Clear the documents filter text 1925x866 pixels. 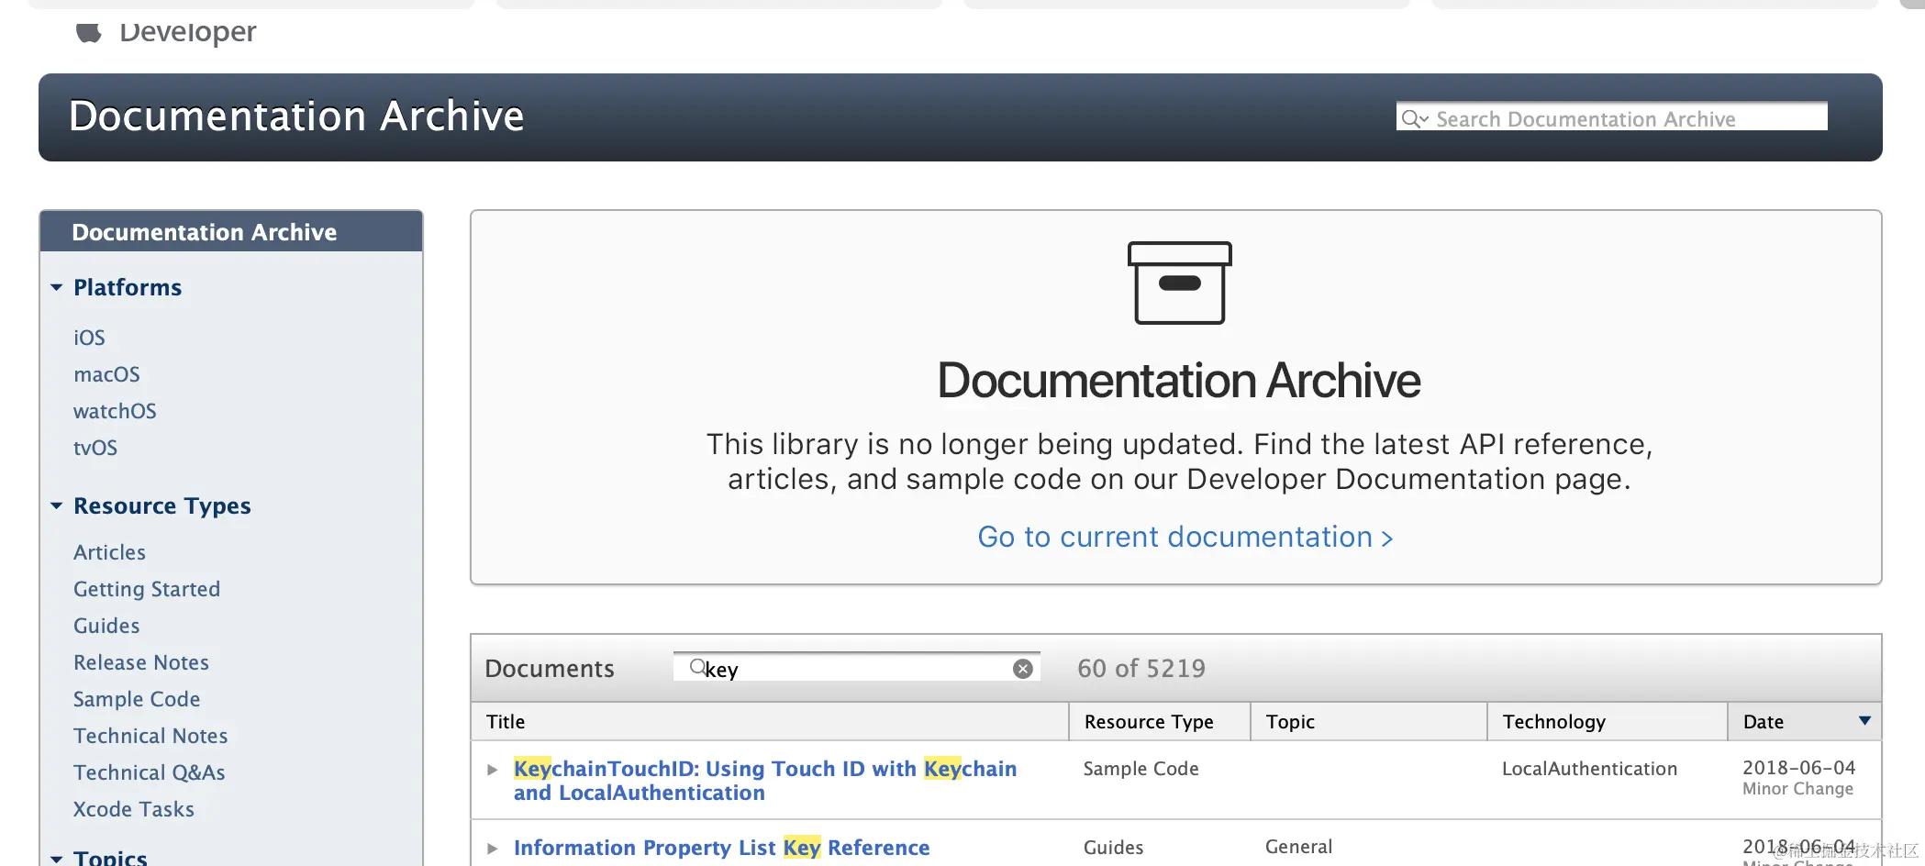[1023, 669]
